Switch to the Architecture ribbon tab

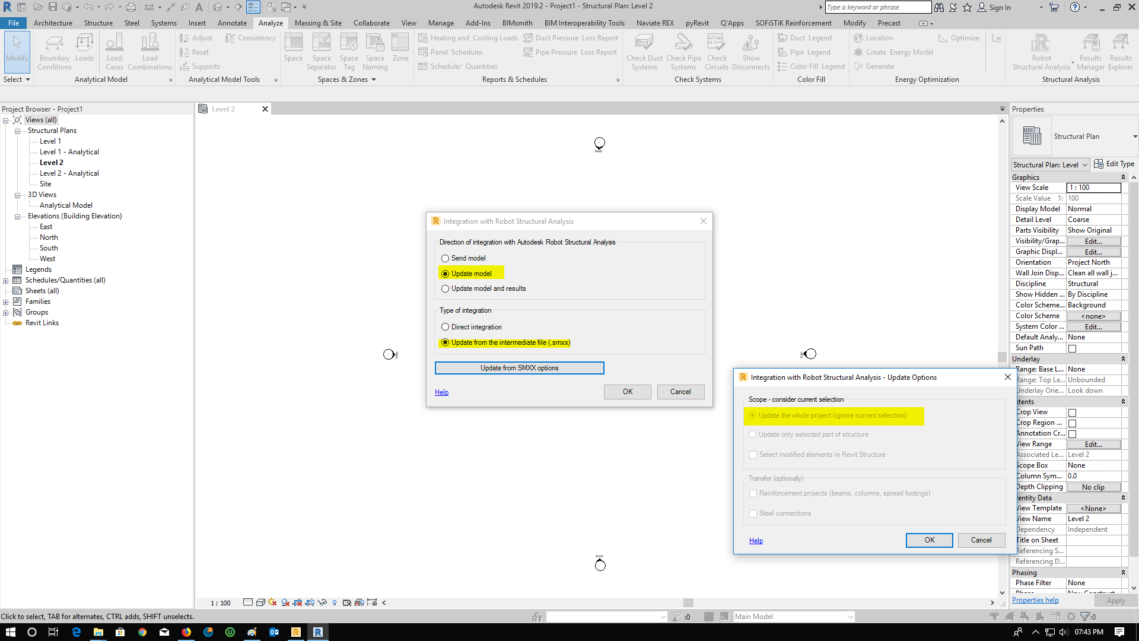pyautogui.click(x=53, y=23)
